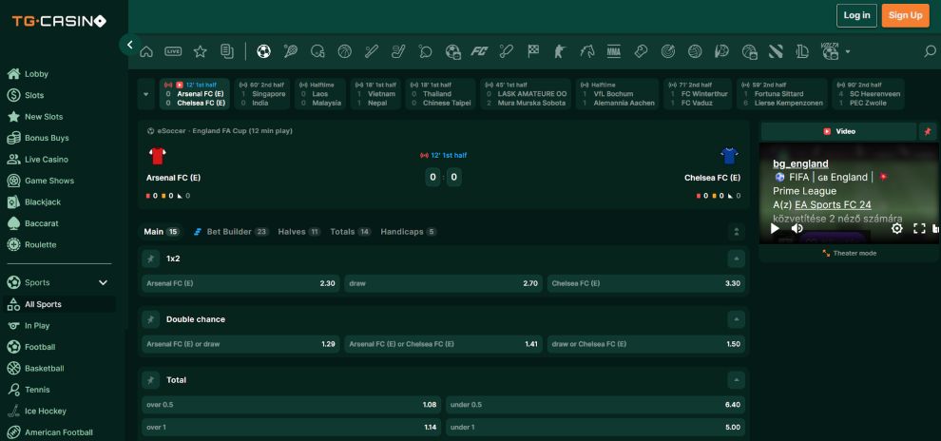Screen dimensions: 941x441
Task: Select Chelsea FC (E) odds 3.30
Action: 645,283
